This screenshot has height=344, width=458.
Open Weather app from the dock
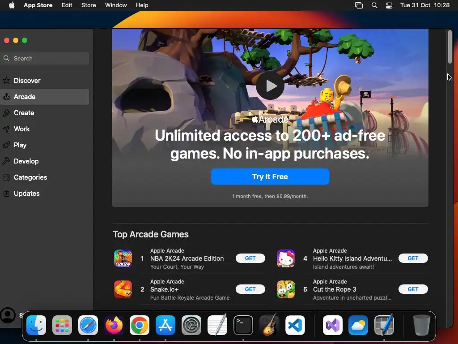point(358,325)
